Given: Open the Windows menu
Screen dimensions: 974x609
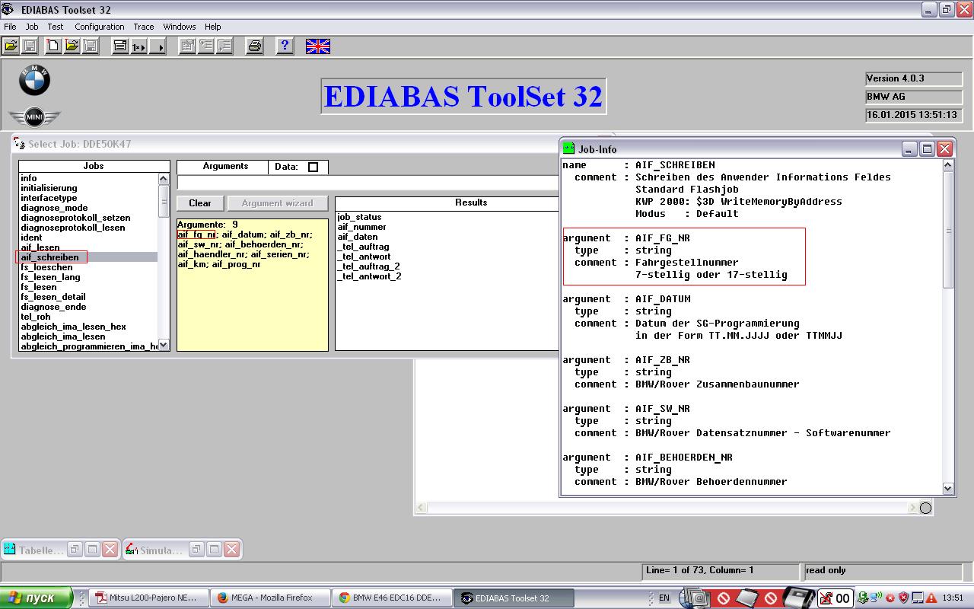Looking at the screenshot, I should click(180, 27).
